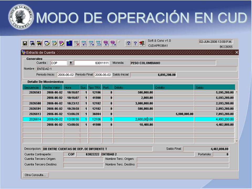The width and height of the screenshot is (252, 189).
Task: Click the saldo value 2,093,200.00
Action: [214, 109]
